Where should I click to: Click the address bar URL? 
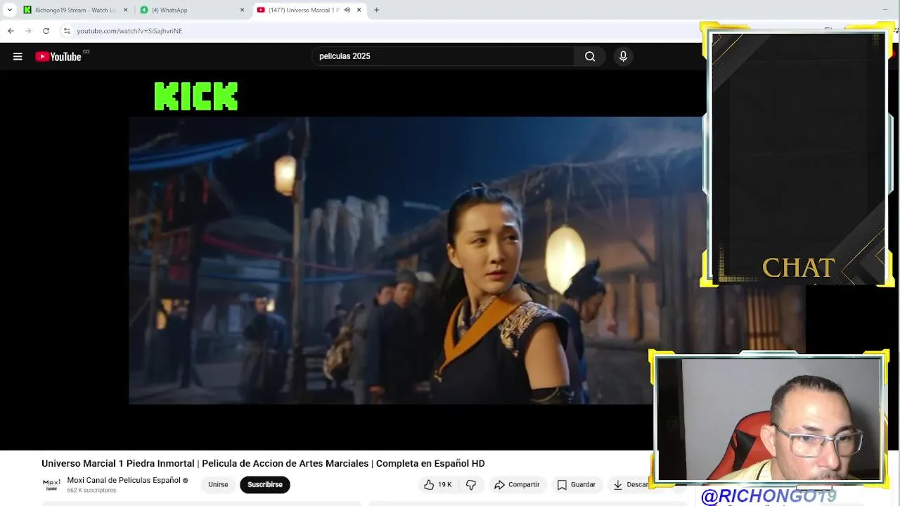coord(129,31)
